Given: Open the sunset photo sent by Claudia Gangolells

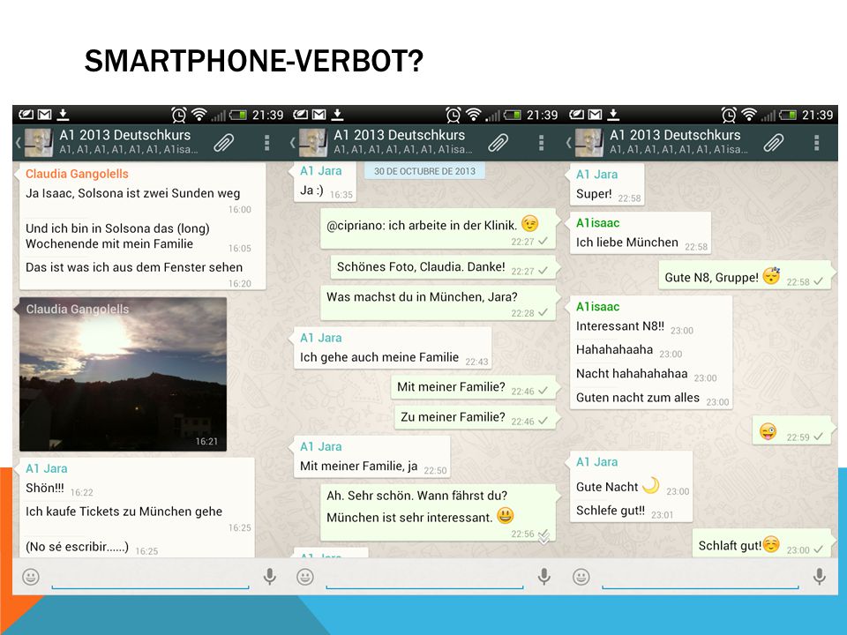Looking at the screenshot, I should [x=124, y=374].
